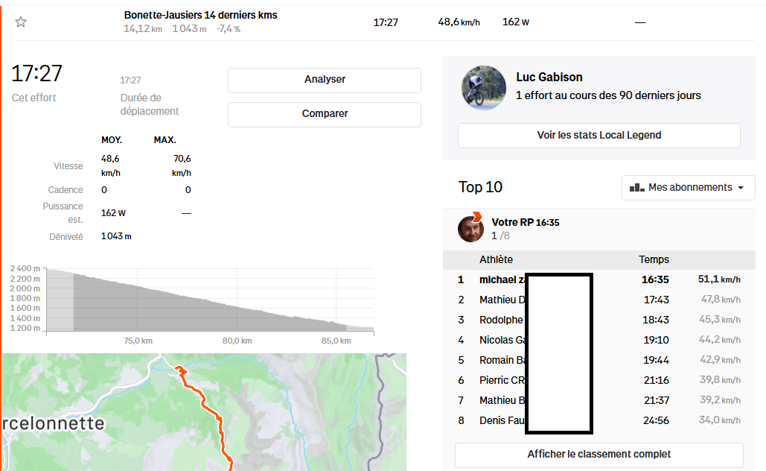Click the 17:43 time in second row
The width and height of the screenshot is (766, 471).
click(656, 300)
